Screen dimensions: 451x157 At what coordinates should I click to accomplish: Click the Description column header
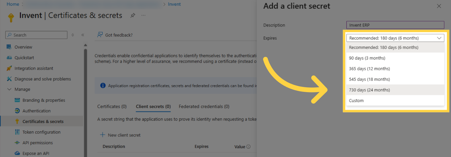pyautogui.click(x=114, y=147)
